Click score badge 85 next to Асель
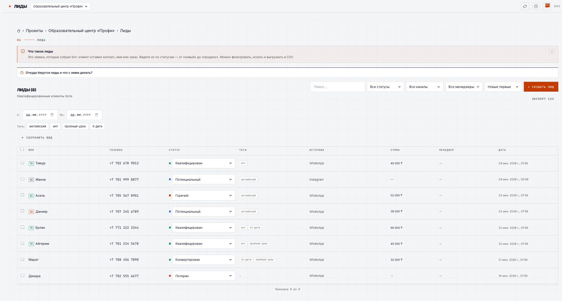Viewport: 562px width, 301px height. 31,196
